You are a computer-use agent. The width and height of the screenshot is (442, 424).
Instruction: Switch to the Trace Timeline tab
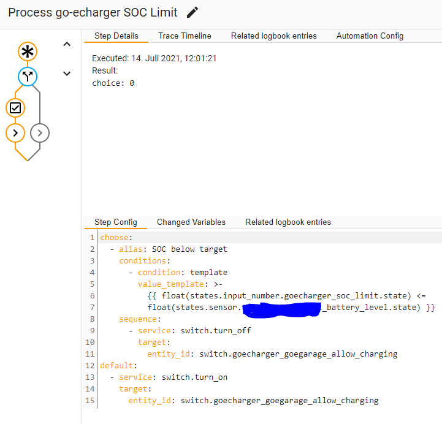[x=185, y=36]
